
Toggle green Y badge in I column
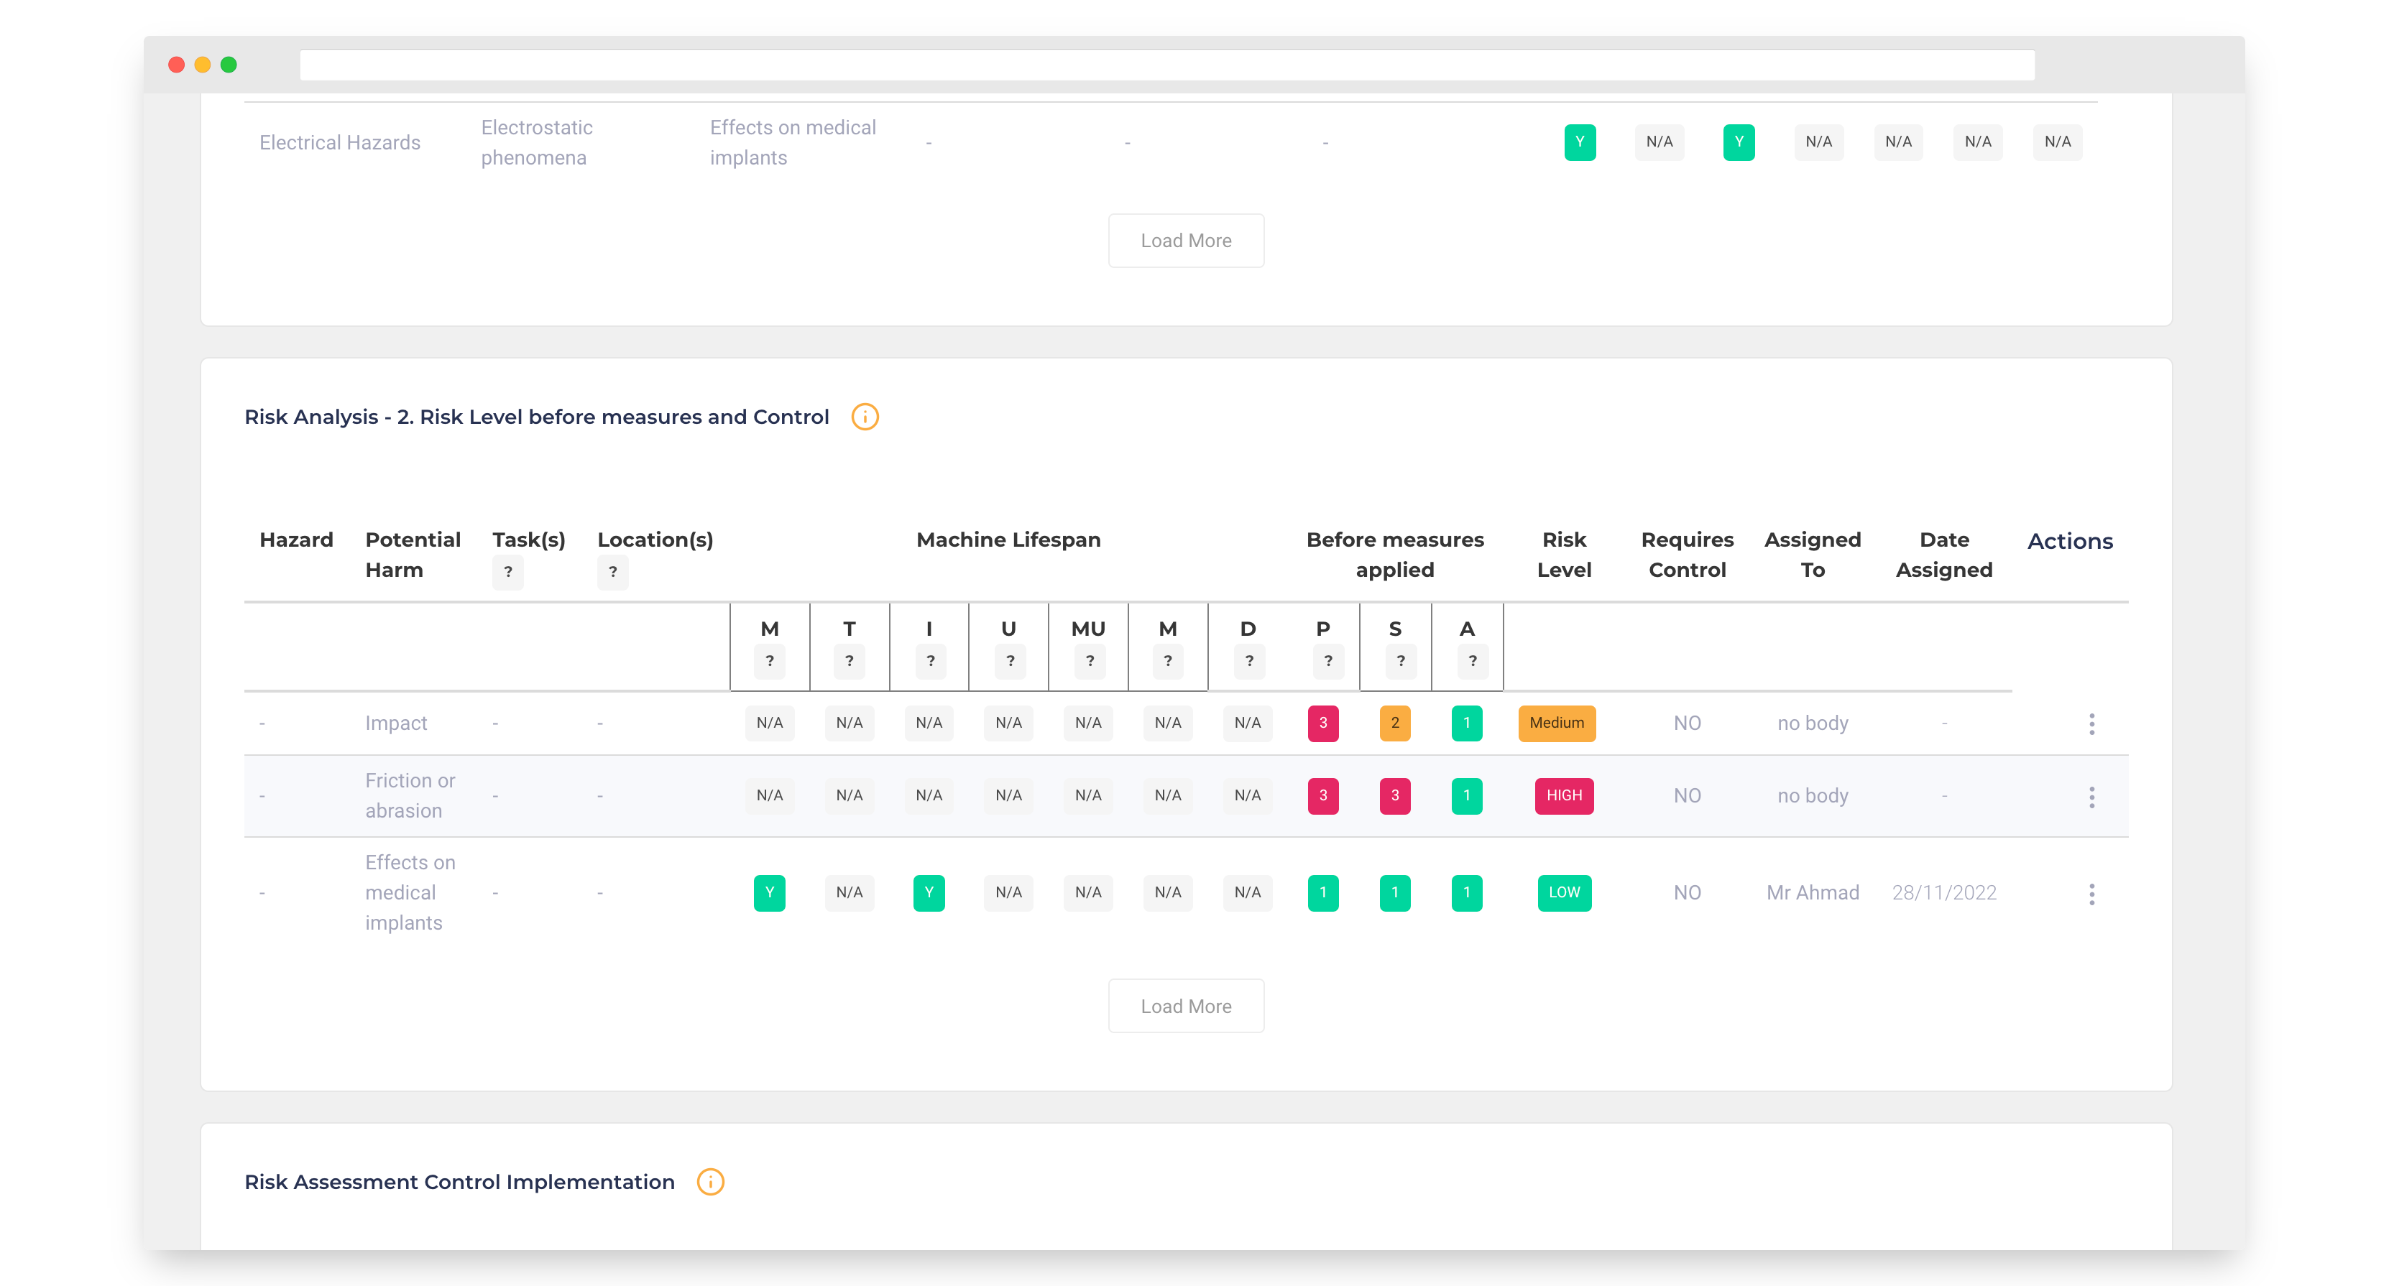(929, 893)
